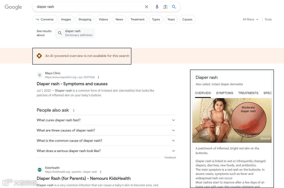Screen dimensions: 284x188
Task: Start voice search with microphone icon
Action: [157, 7]
